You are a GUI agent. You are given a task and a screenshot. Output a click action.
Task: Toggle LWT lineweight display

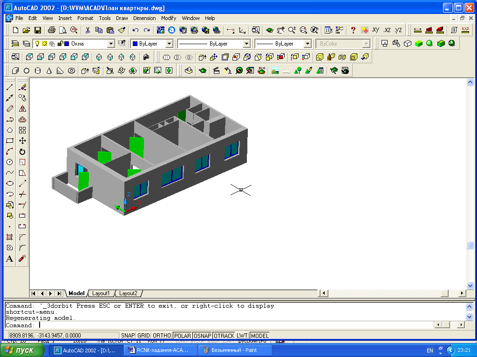[x=242, y=336]
